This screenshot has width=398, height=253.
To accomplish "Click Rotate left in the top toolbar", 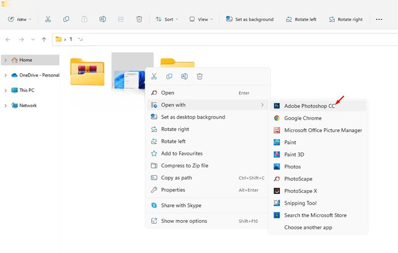I will 301,19.
